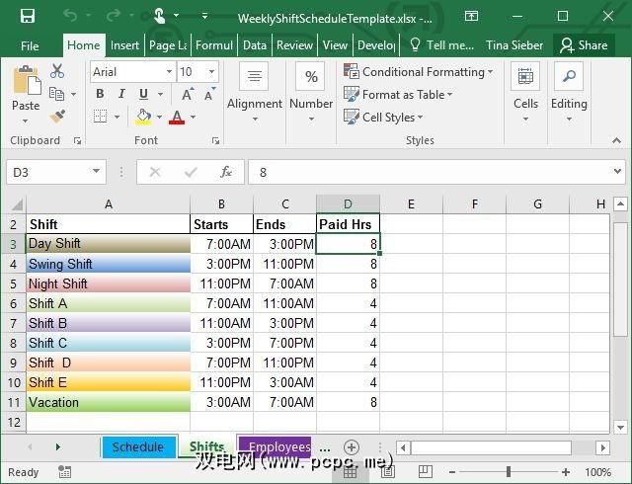Switch to the Formulas tab
This screenshot has height=484, width=632.
(x=214, y=45)
